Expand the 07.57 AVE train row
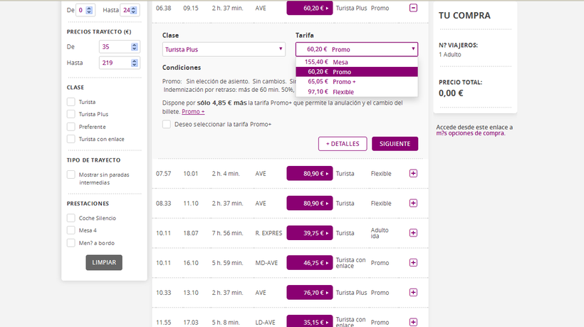This screenshot has width=584, height=327. click(x=413, y=173)
